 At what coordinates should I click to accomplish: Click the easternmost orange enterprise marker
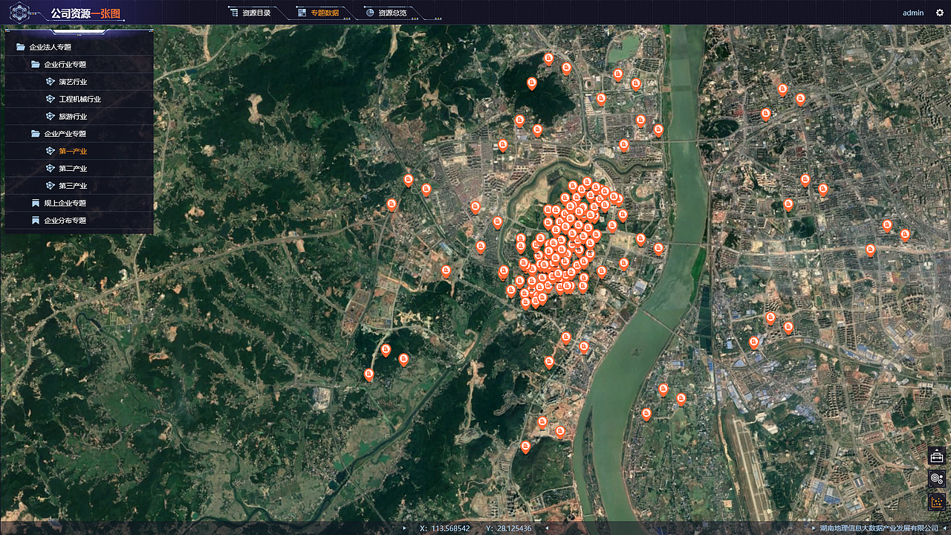(x=905, y=235)
